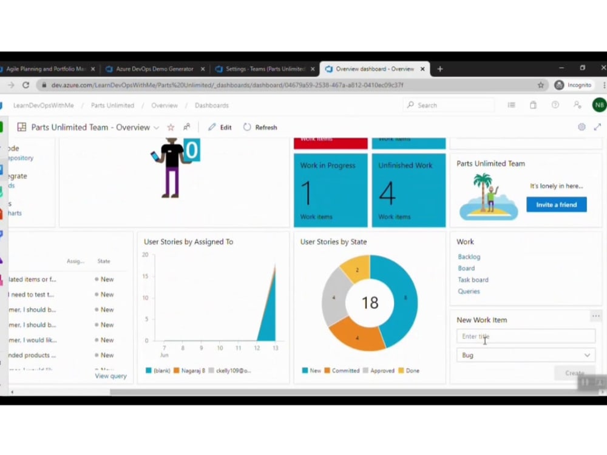The height and width of the screenshot is (455, 607).
Task: Open the 'I need to test t...' work item row
Action: pyautogui.click(x=68, y=294)
